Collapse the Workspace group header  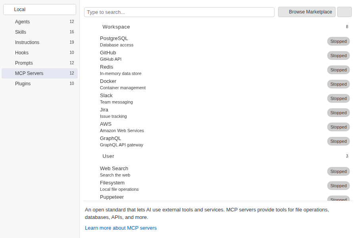click(x=218, y=27)
